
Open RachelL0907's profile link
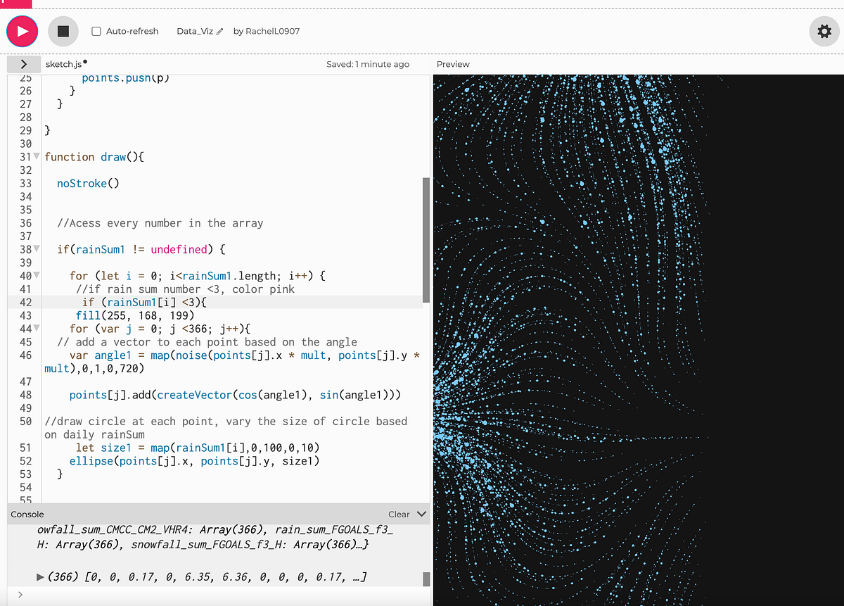coord(272,31)
